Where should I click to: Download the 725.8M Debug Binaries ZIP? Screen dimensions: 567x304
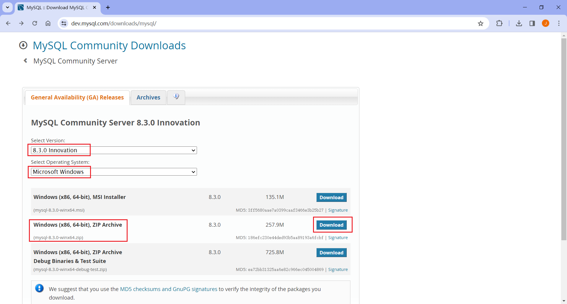(331, 253)
